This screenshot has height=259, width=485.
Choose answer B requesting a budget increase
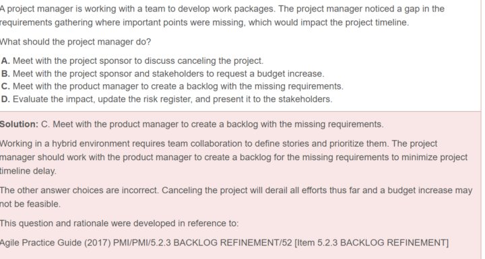(x=163, y=74)
